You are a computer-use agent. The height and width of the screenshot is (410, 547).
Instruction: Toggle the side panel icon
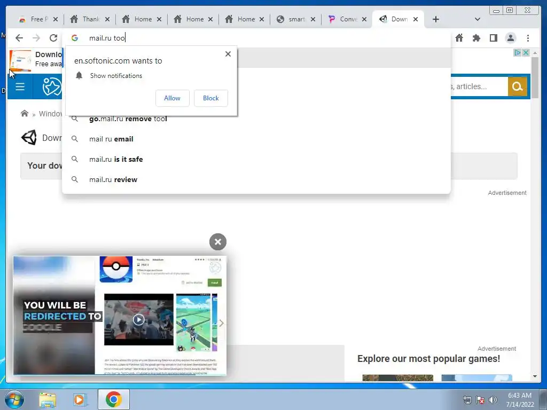493,38
